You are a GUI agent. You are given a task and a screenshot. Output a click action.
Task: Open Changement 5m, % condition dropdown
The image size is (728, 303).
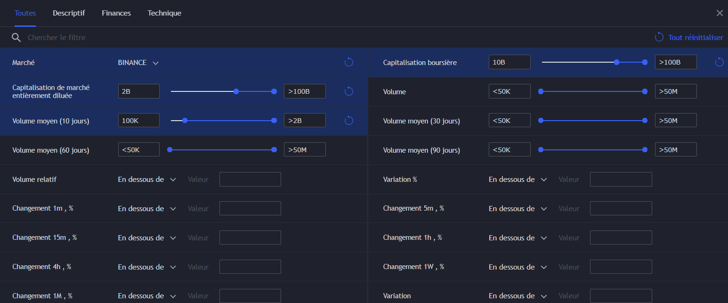pyautogui.click(x=518, y=209)
